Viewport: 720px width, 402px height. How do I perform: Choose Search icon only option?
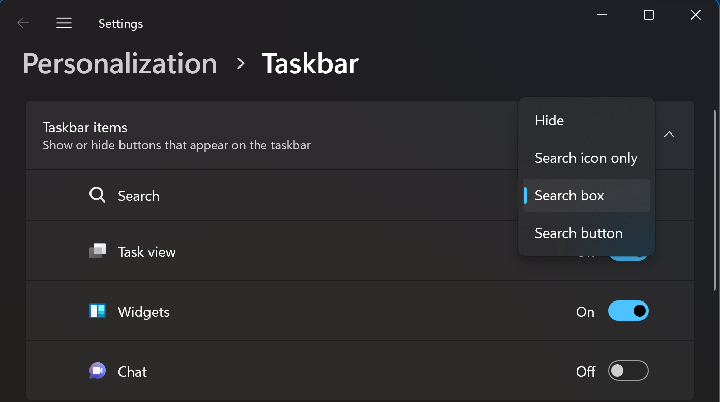(586, 158)
